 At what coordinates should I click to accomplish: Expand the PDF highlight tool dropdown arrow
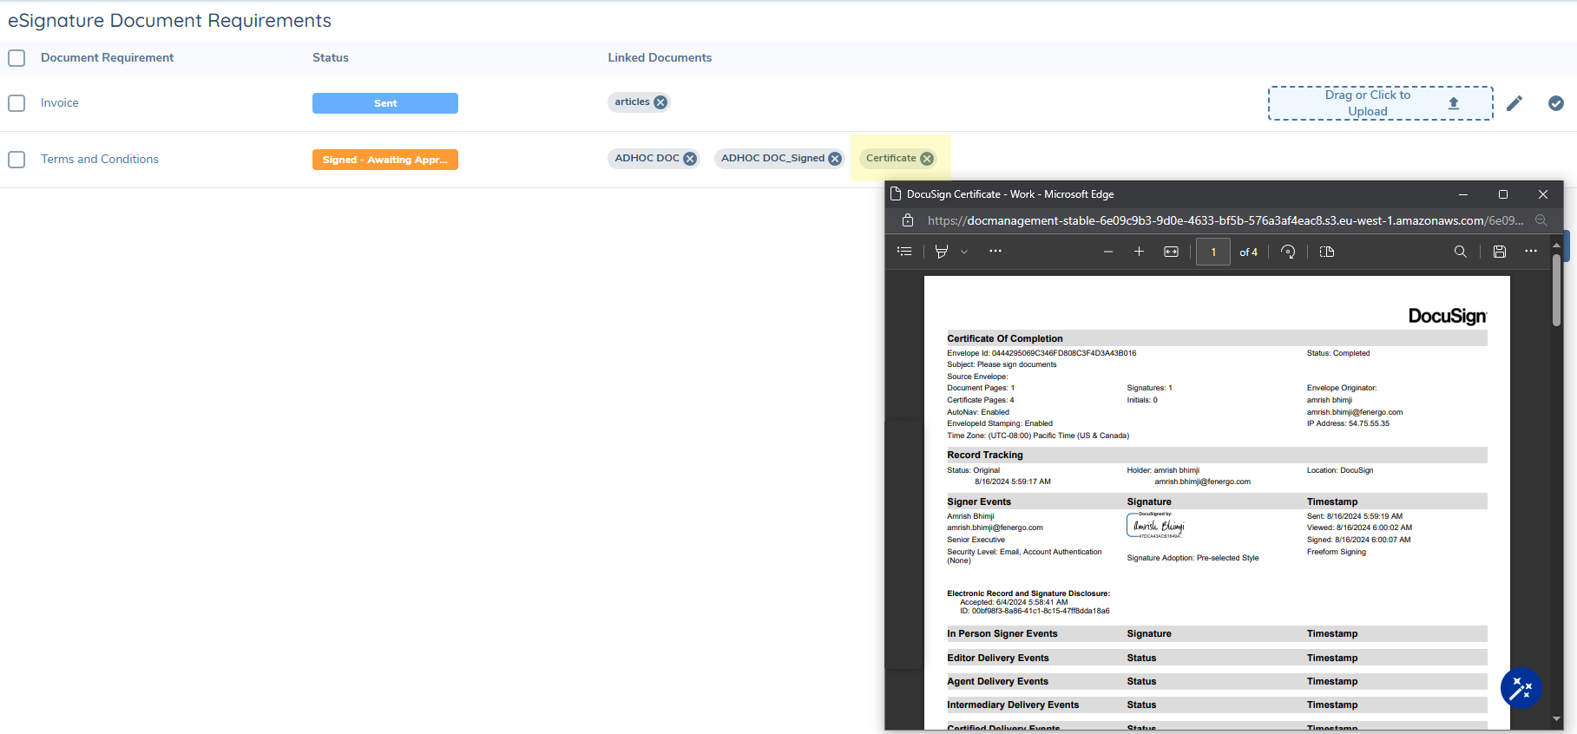[x=964, y=252]
